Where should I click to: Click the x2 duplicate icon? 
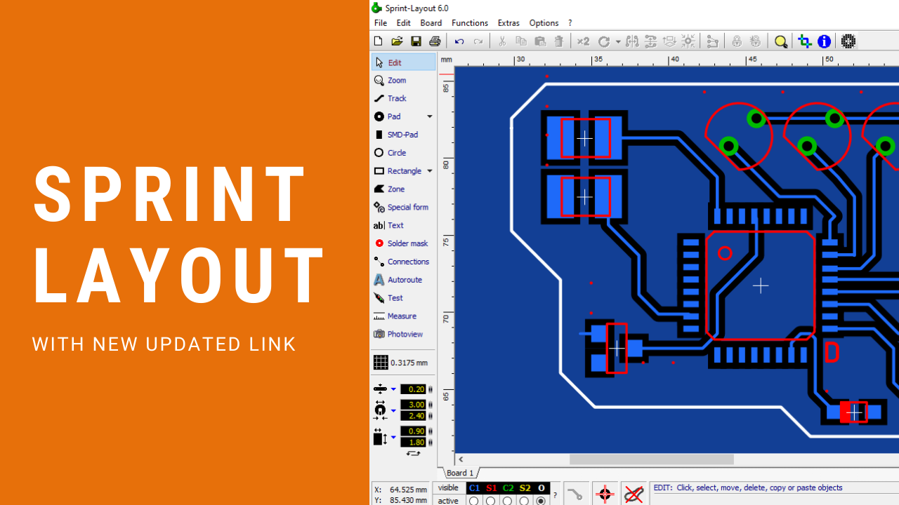pyautogui.click(x=583, y=41)
